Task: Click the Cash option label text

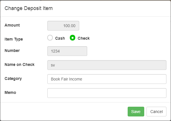Action: pyautogui.click(x=60, y=38)
